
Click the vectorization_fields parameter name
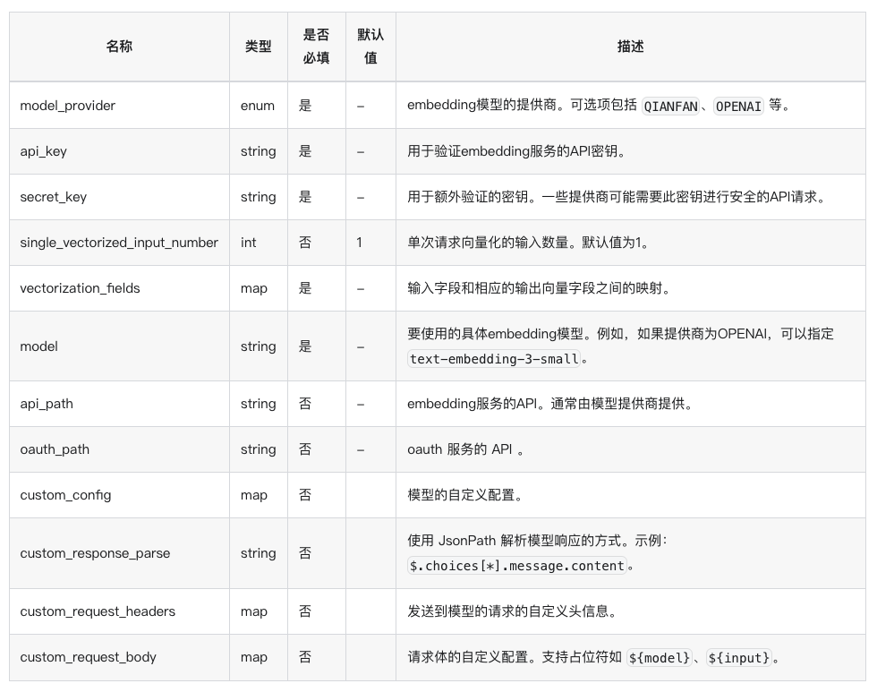tap(81, 288)
